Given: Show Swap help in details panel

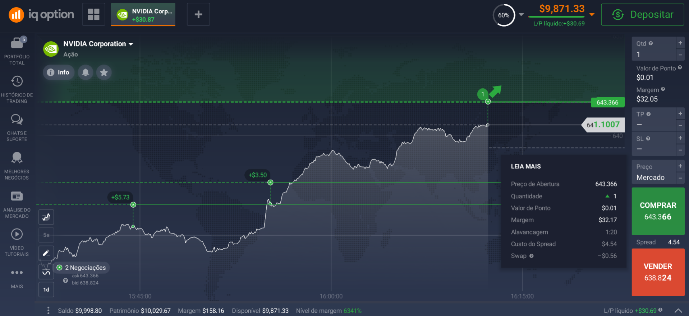Looking at the screenshot, I should (531, 256).
